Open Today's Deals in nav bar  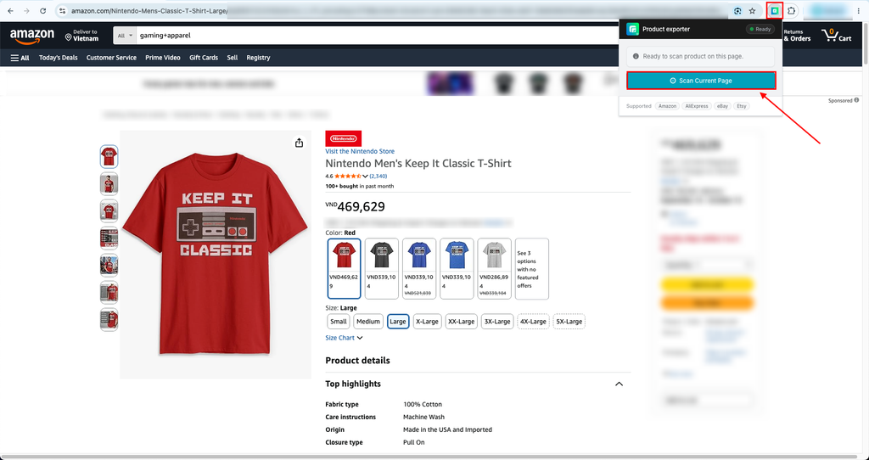click(x=59, y=58)
